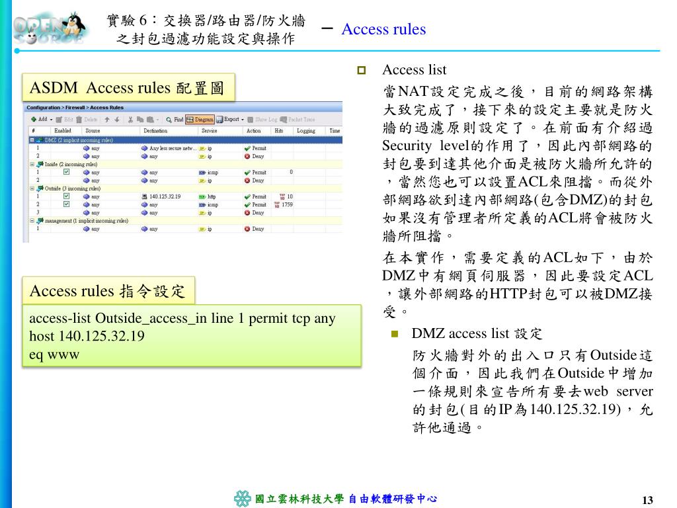Image resolution: width=677 pixels, height=508 pixels.
Task: Click the Copy icon in toolbar
Action: [140, 120]
